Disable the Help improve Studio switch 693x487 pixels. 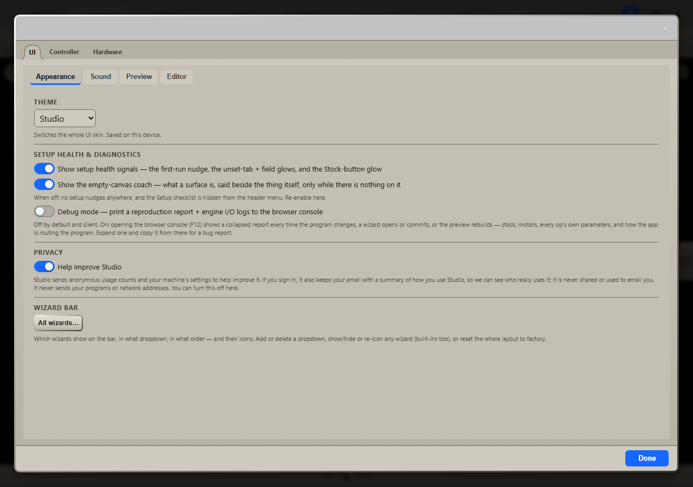[x=44, y=267]
